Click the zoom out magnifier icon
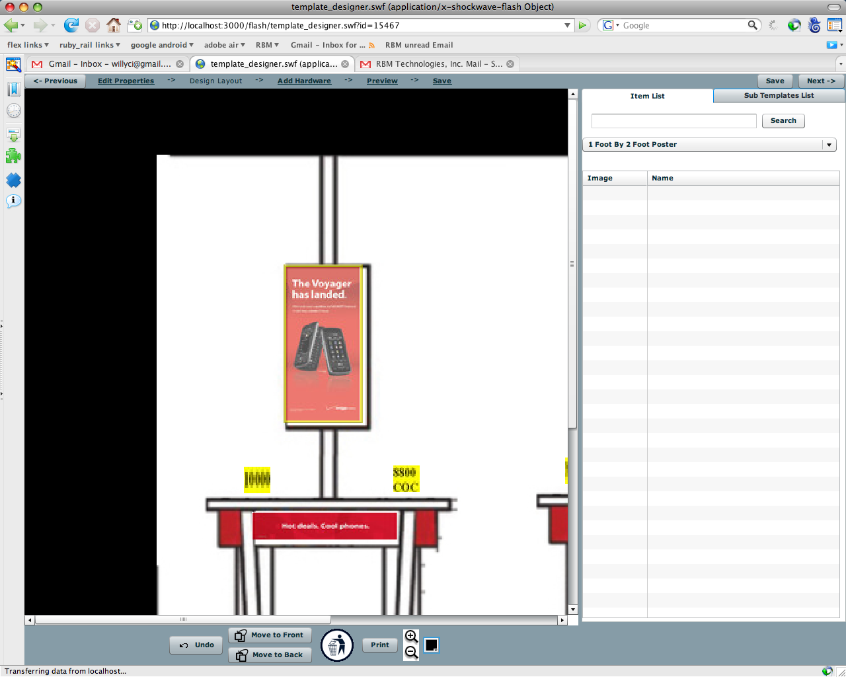Viewport: 846px width, 677px height. coord(411,653)
